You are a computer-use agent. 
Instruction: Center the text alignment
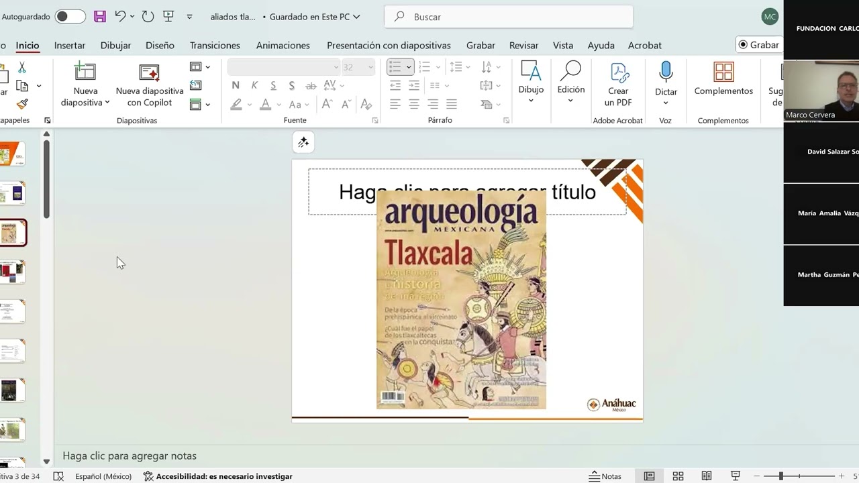click(414, 104)
